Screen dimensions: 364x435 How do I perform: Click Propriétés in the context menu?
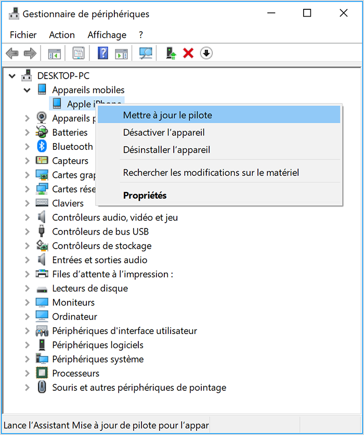145,196
